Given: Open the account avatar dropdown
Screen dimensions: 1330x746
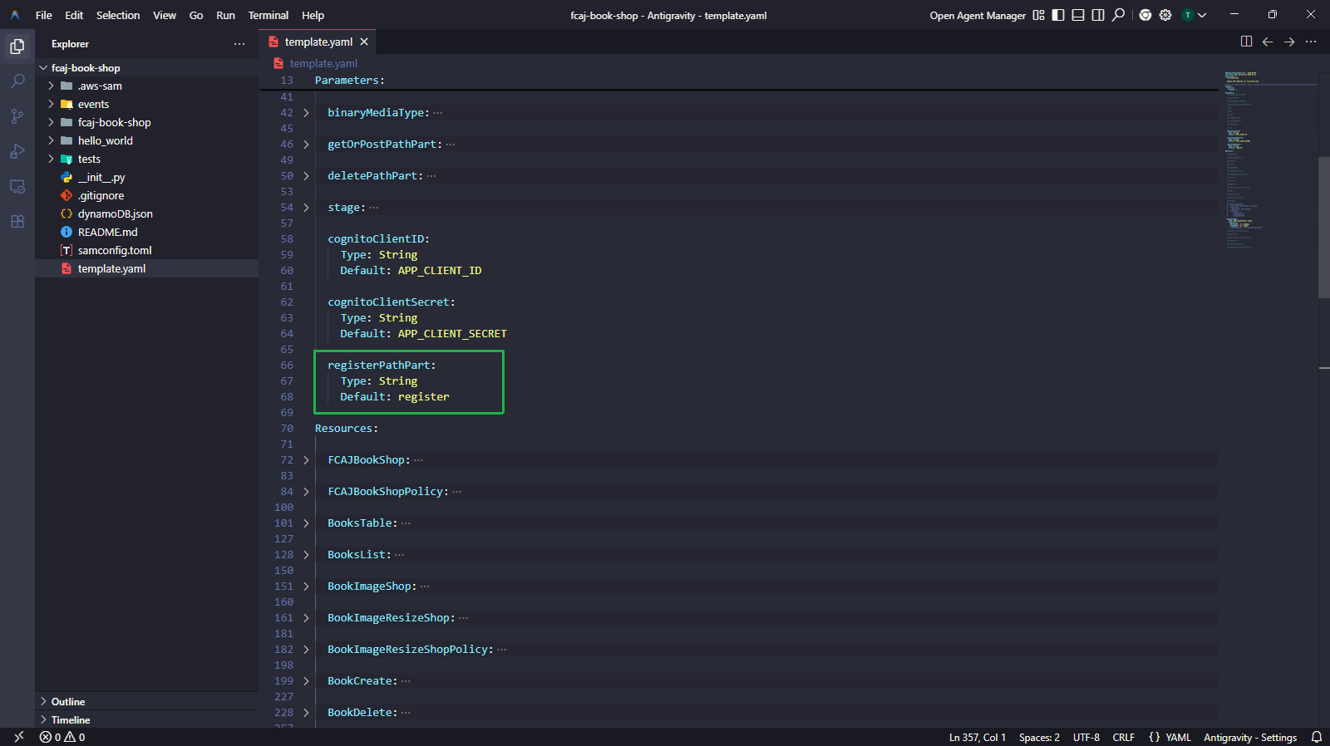Looking at the screenshot, I should [1194, 15].
